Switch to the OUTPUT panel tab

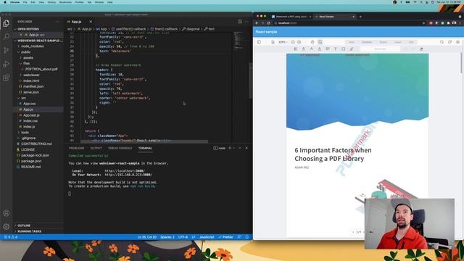[96, 148]
